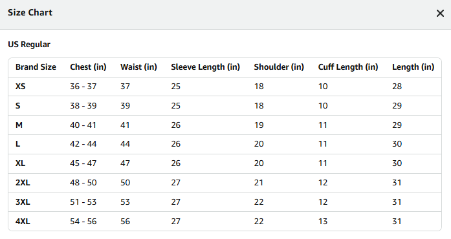Click the Size Chart title

30,13
